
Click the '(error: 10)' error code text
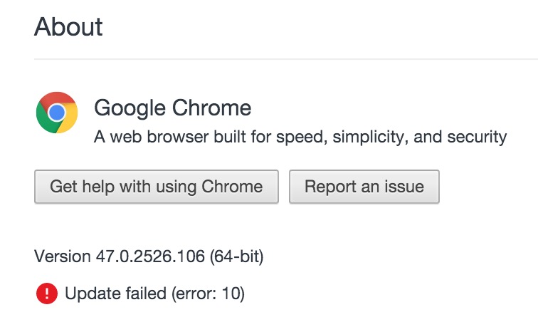(x=208, y=294)
